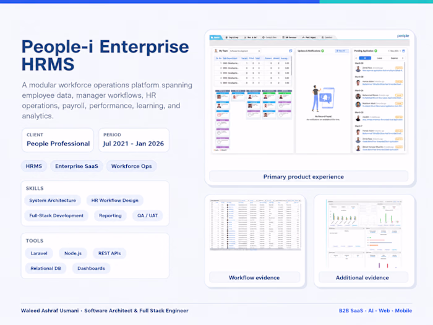The image size is (433, 325).
Task: Click the QA / UAT skill chip
Action: click(147, 215)
